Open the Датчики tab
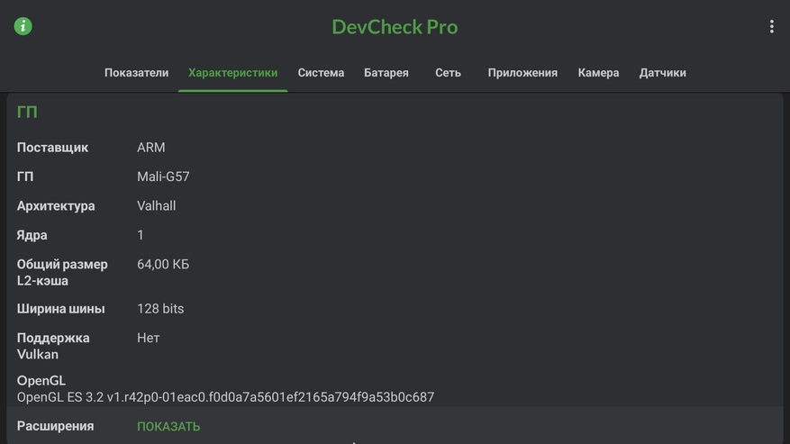Screen dimensions: 790x444 pos(662,73)
